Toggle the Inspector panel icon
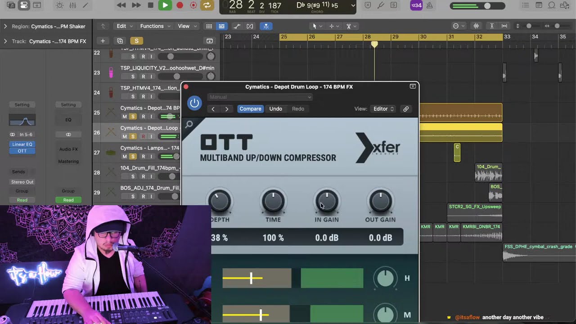 click(x=24, y=5)
